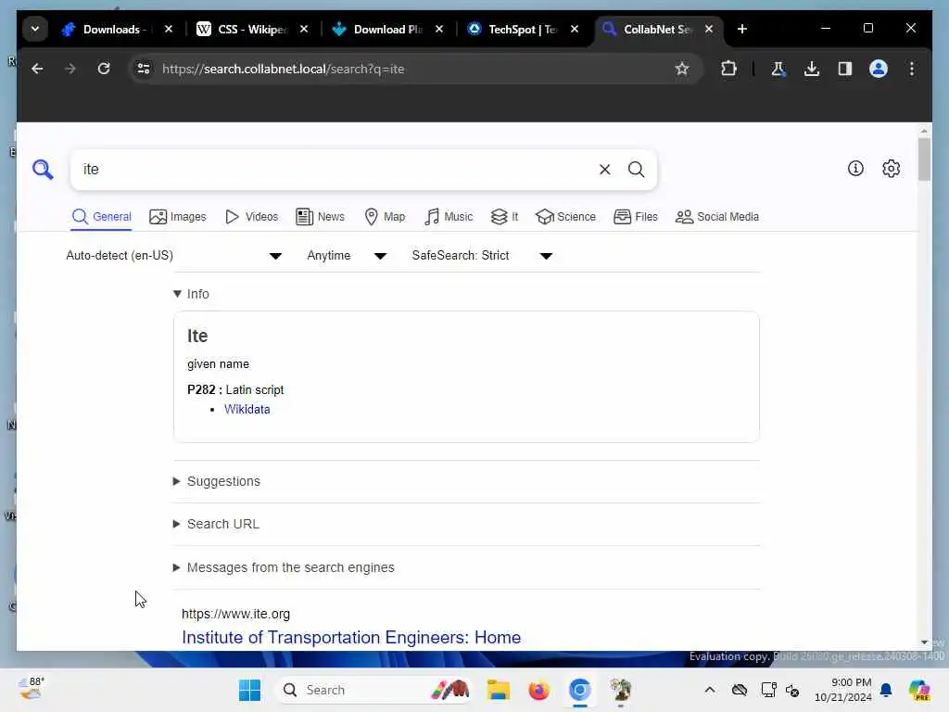
Task: Open the SafeSearch: Strict dropdown
Action: pyautogui.click(x=482, y=256)
